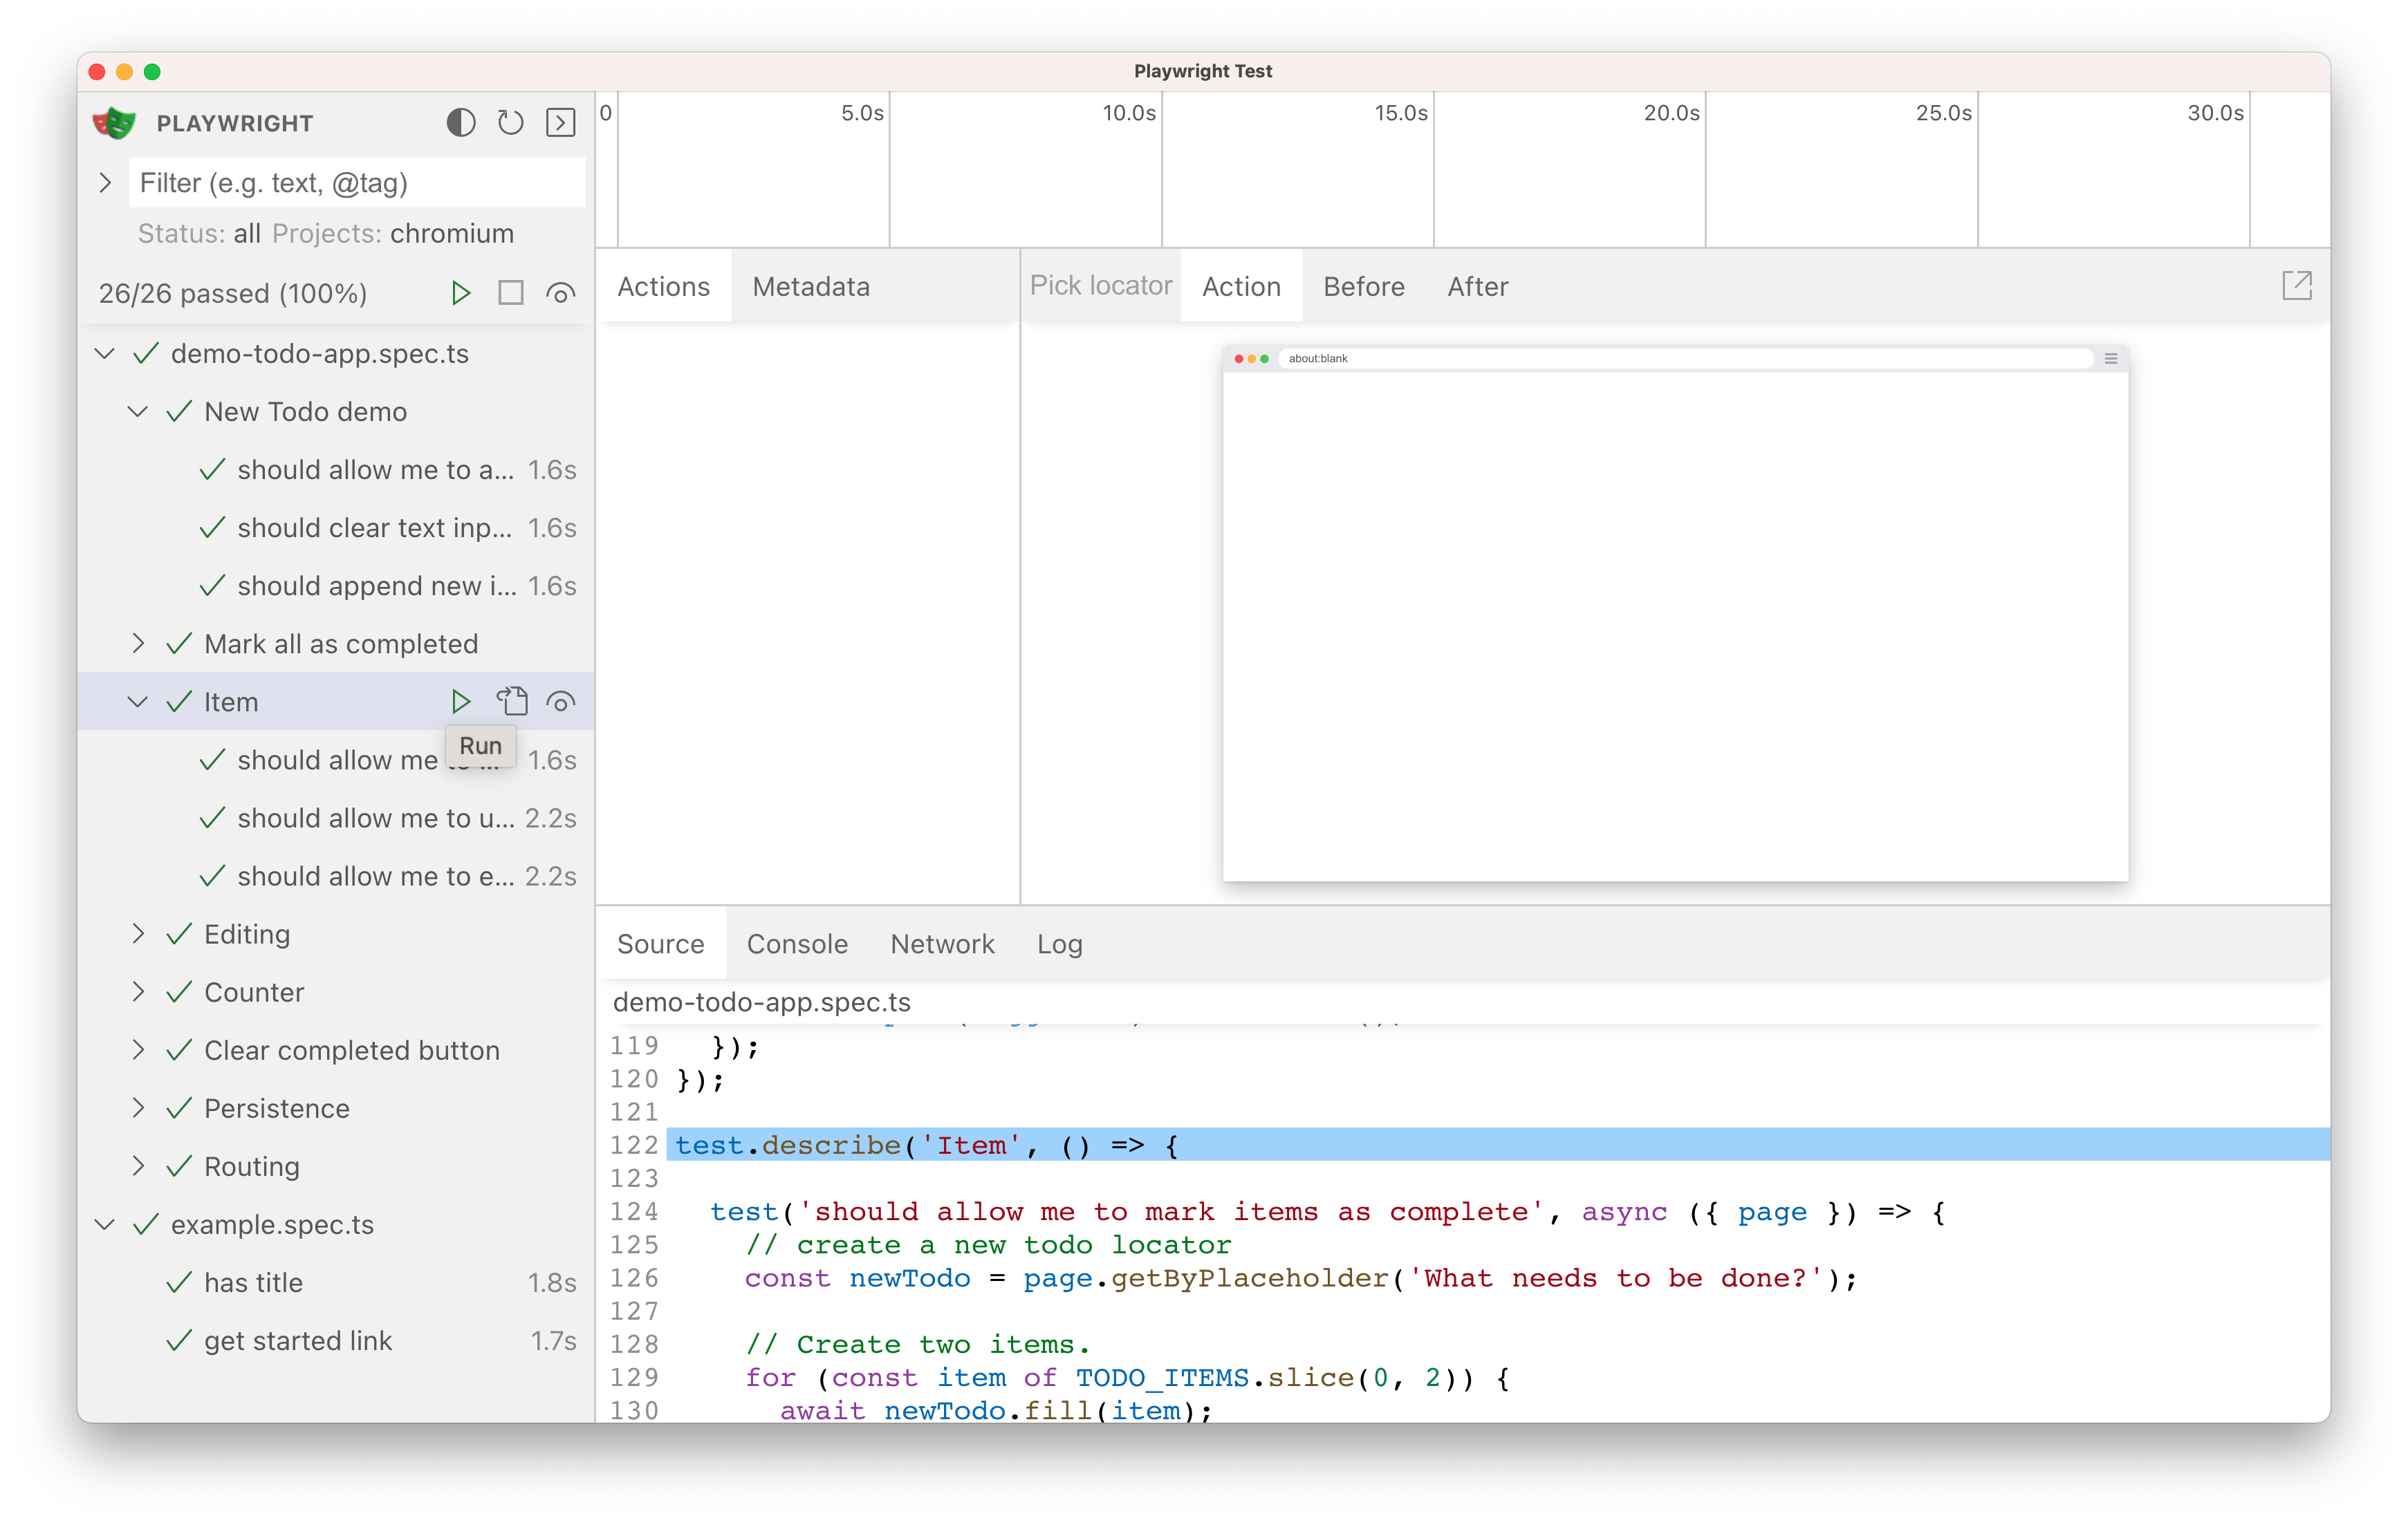
Task: Collapse the New Todo demo group
Action: coord(138,412)
